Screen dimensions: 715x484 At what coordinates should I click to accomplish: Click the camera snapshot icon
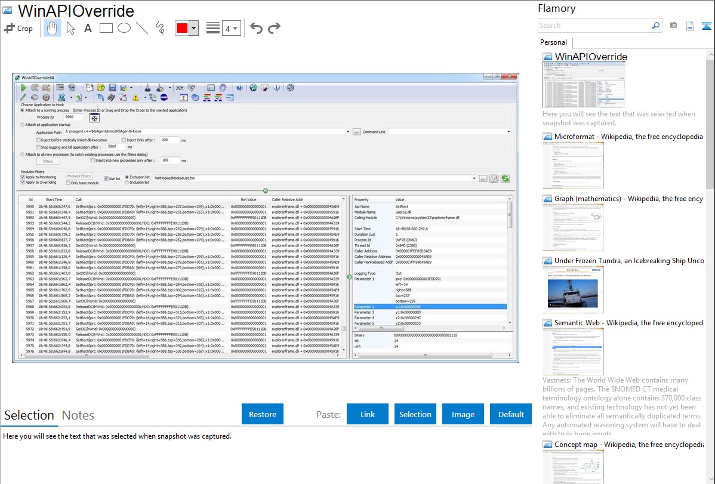[x=673, y=26]
